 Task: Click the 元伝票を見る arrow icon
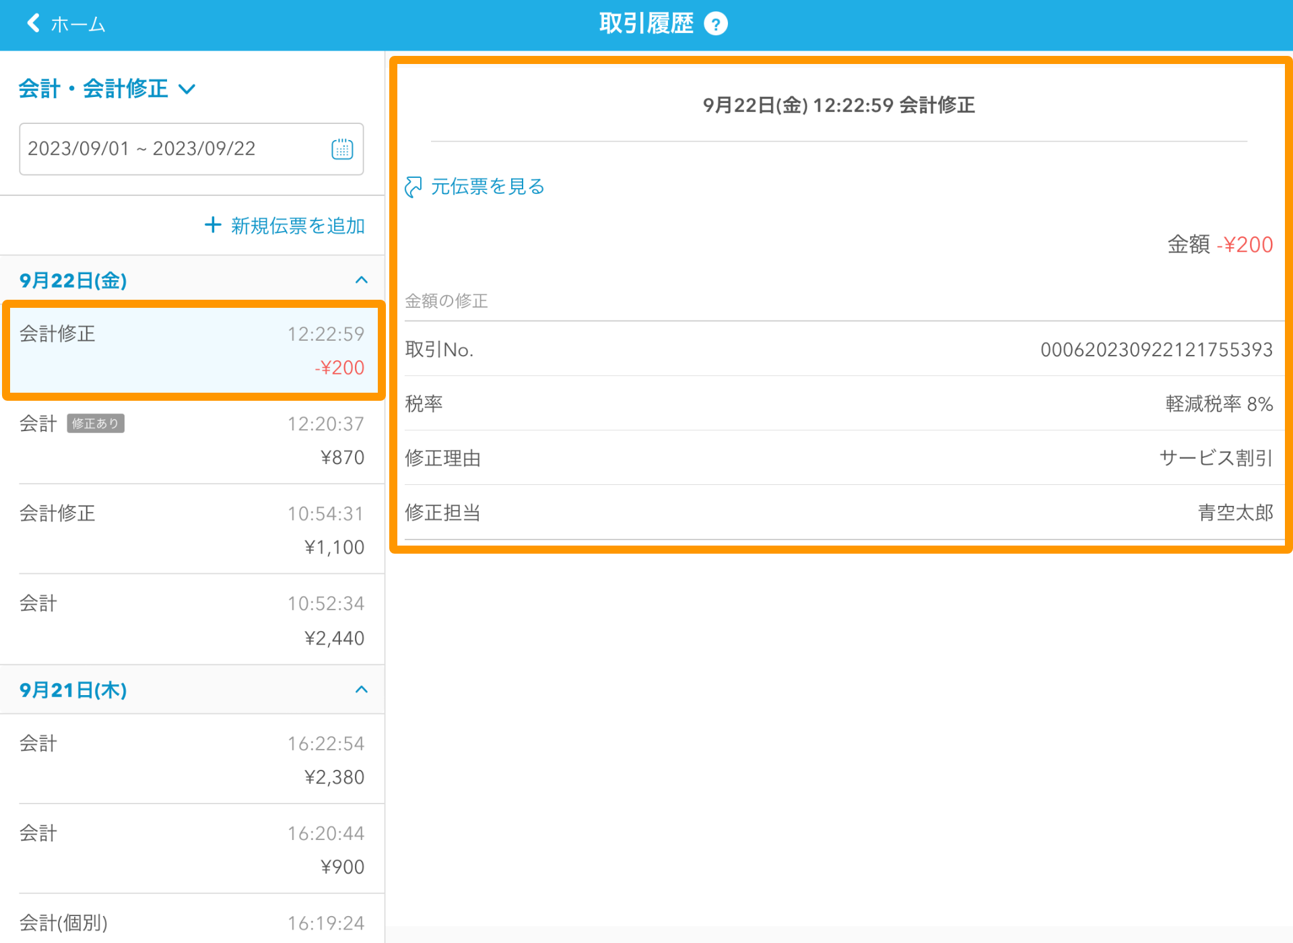coord(413,187)
